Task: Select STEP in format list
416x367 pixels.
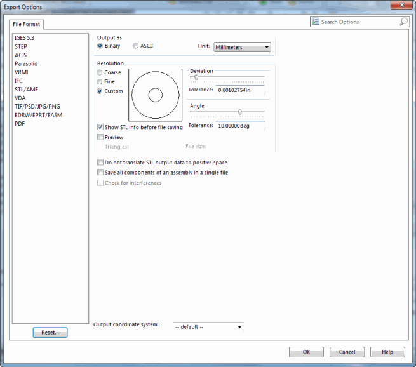Action: (x=21, y=47)
